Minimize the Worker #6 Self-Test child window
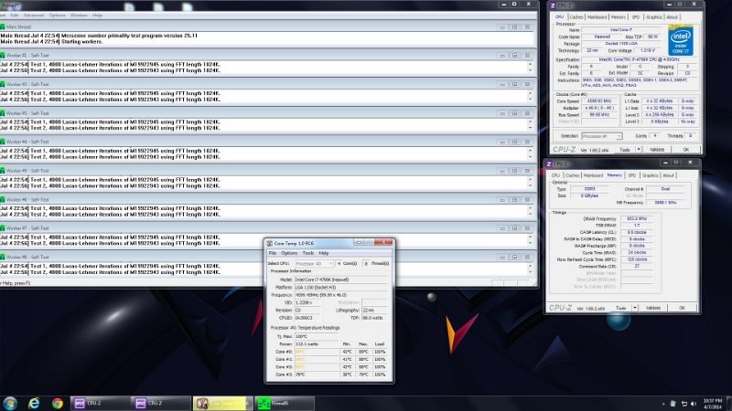Screen dimensions: 732x411 [502, 200]
